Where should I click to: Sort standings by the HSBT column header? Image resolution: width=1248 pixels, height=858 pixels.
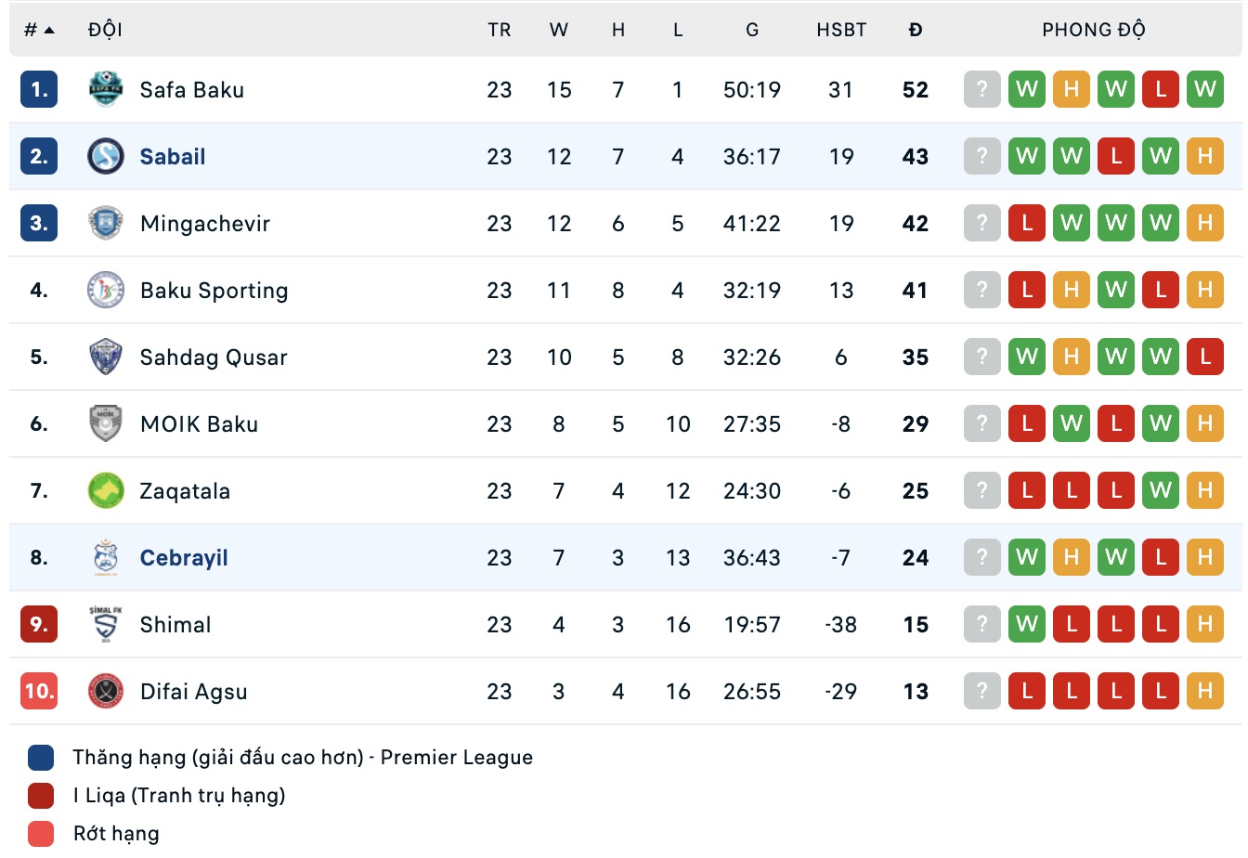[x=841, y=30]
